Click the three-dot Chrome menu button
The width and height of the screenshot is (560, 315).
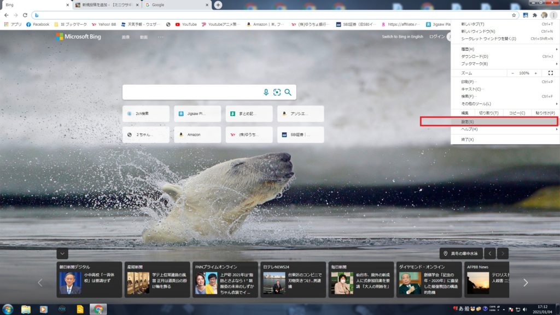click(553, 15)
